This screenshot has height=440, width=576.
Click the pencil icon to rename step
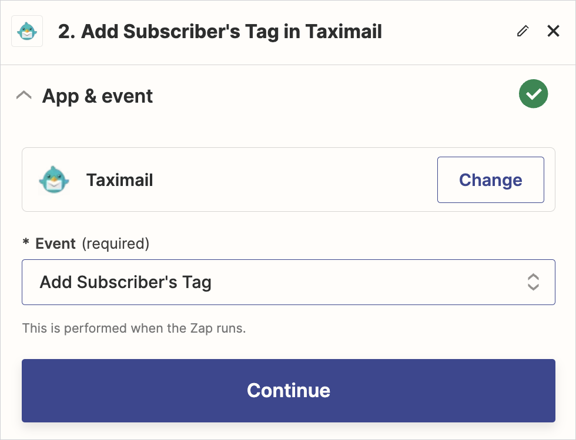coord(523,31)
